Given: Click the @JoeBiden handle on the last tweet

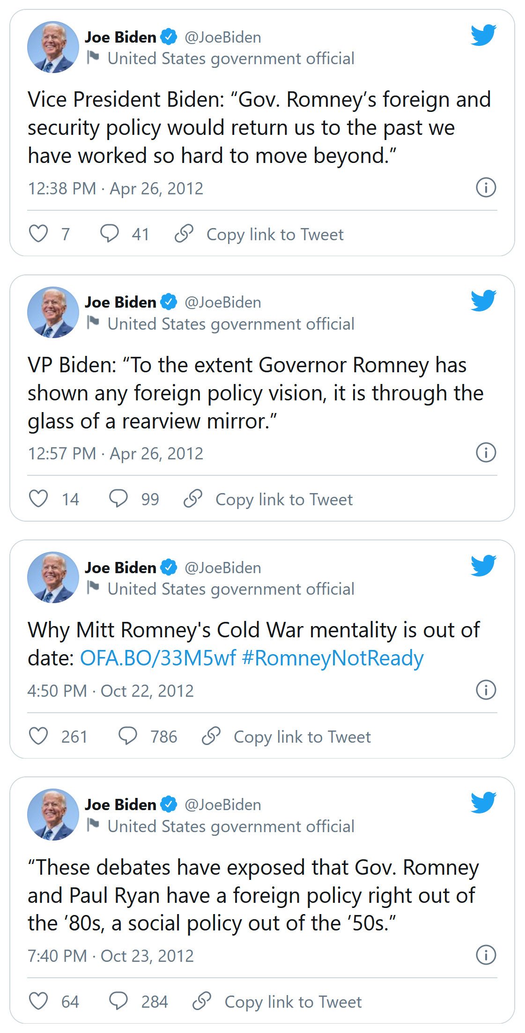Looking at the screenshot, I should tap(223, 804).
